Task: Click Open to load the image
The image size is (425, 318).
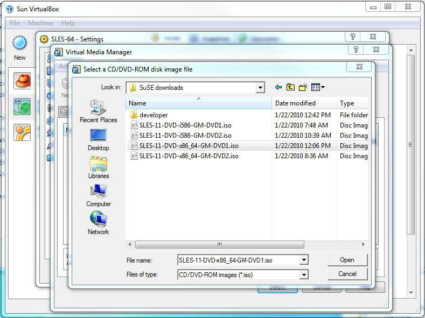Action: pos(347,260)
